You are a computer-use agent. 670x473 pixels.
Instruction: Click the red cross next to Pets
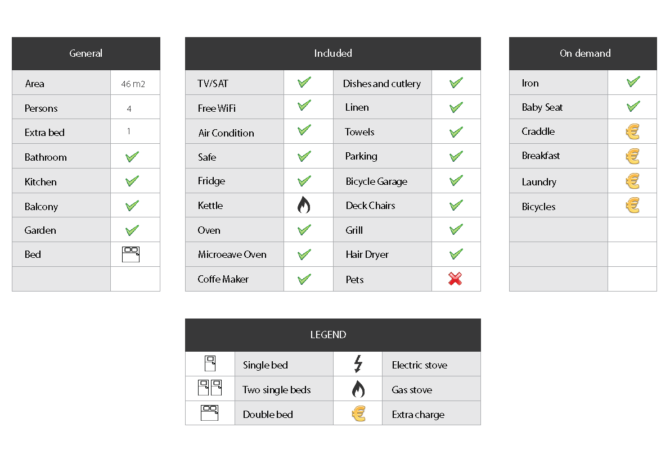click(455, 279)
